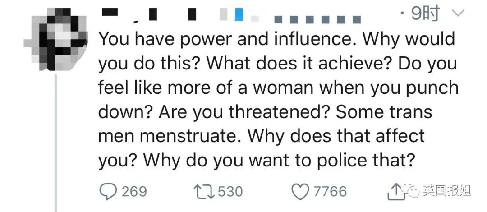The width and height of the screenshot is (487, 212).
Task: View the 269 replies count
Action: (134, 192)
